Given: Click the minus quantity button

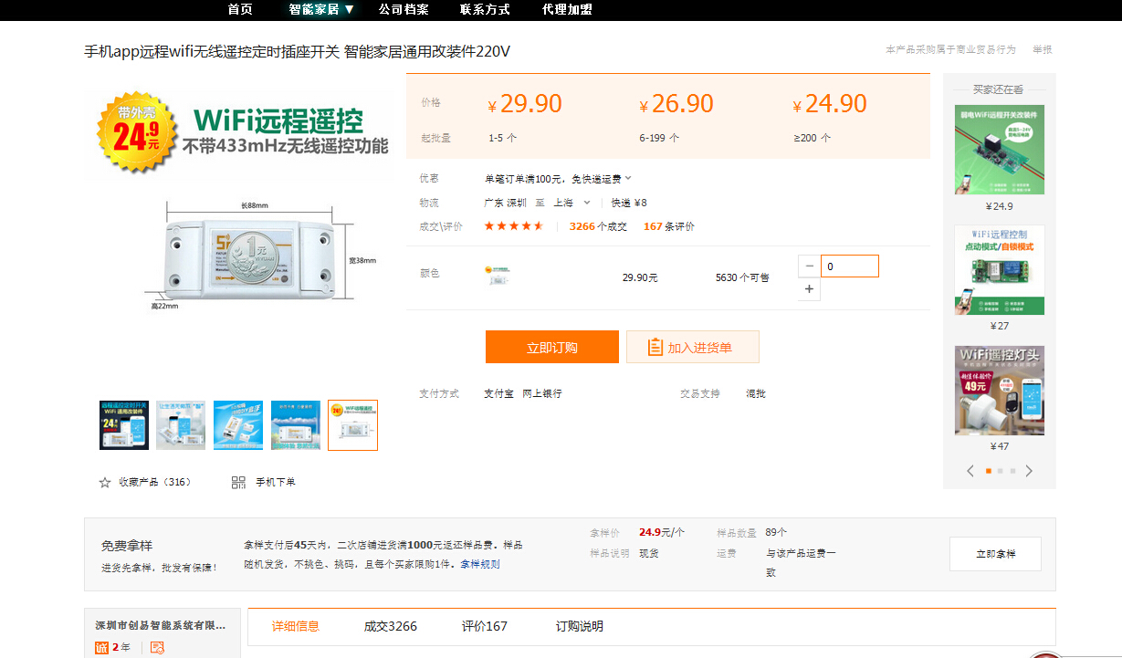Looking at the screenshot, I should (x=809, y=266).
